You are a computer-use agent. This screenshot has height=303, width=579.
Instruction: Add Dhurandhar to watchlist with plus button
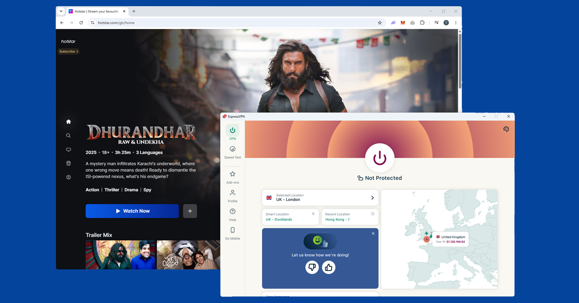(x=190, y=211)
